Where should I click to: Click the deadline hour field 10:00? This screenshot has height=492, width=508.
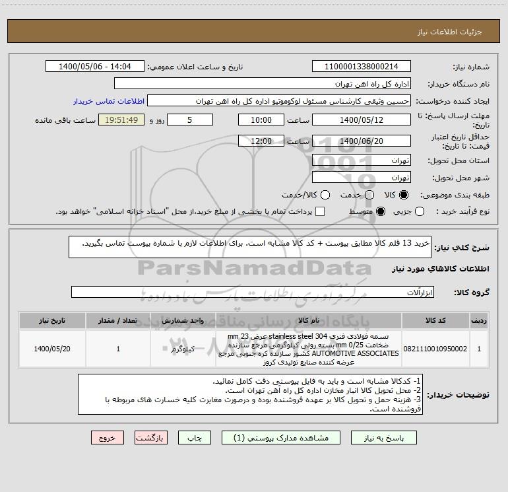click(261, 120)
